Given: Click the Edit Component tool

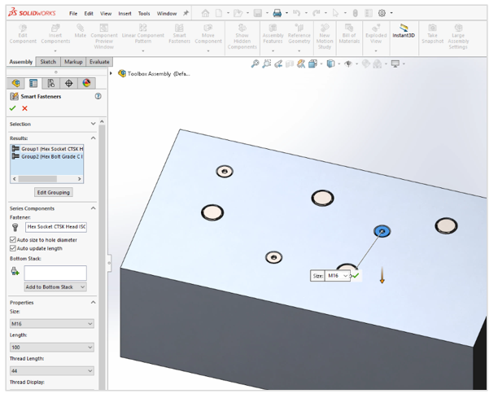Looking at the screenshot, I should pyautogui.click(x=23, y=34).
